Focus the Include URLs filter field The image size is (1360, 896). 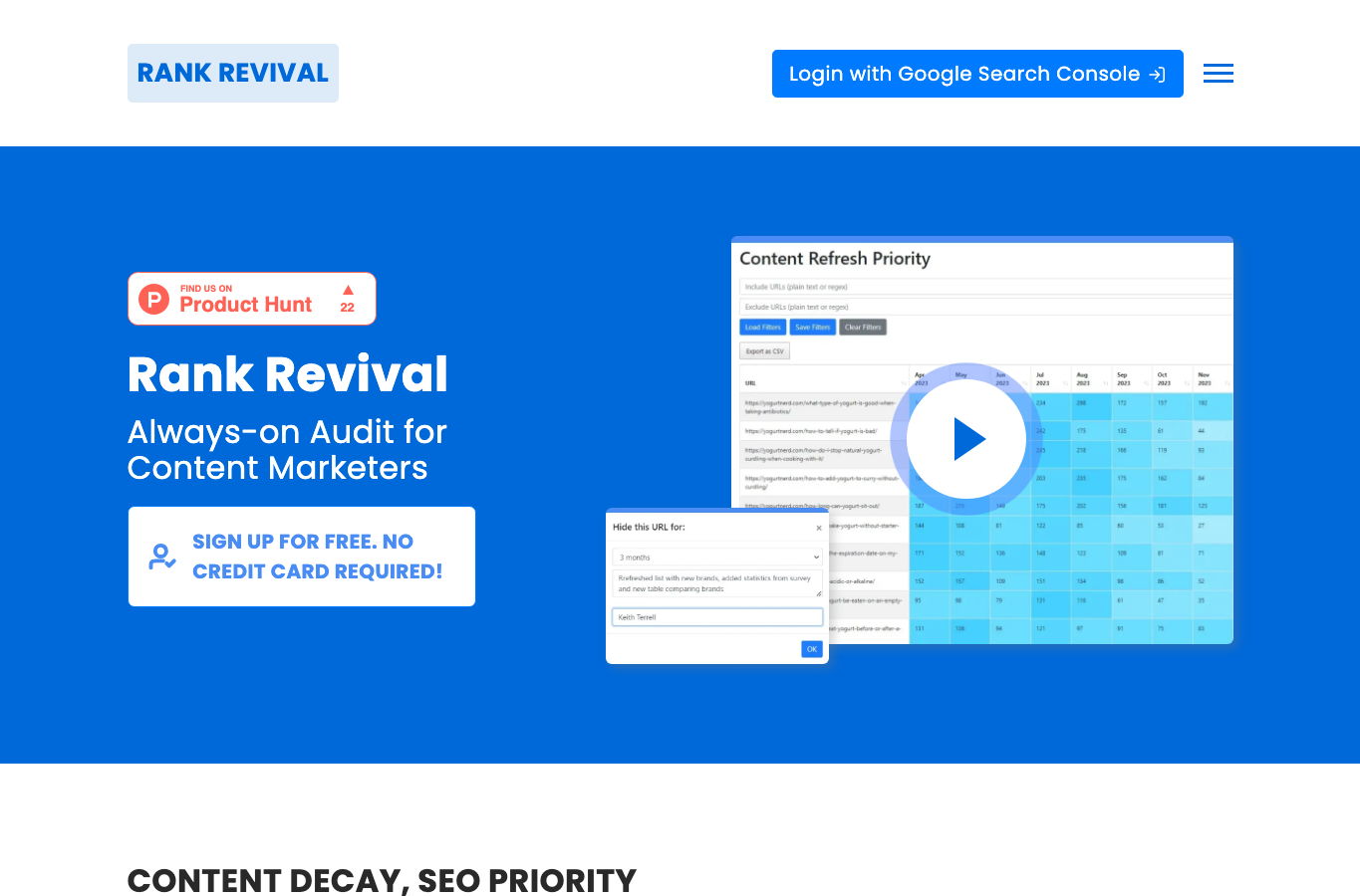[x=986, y=287]
